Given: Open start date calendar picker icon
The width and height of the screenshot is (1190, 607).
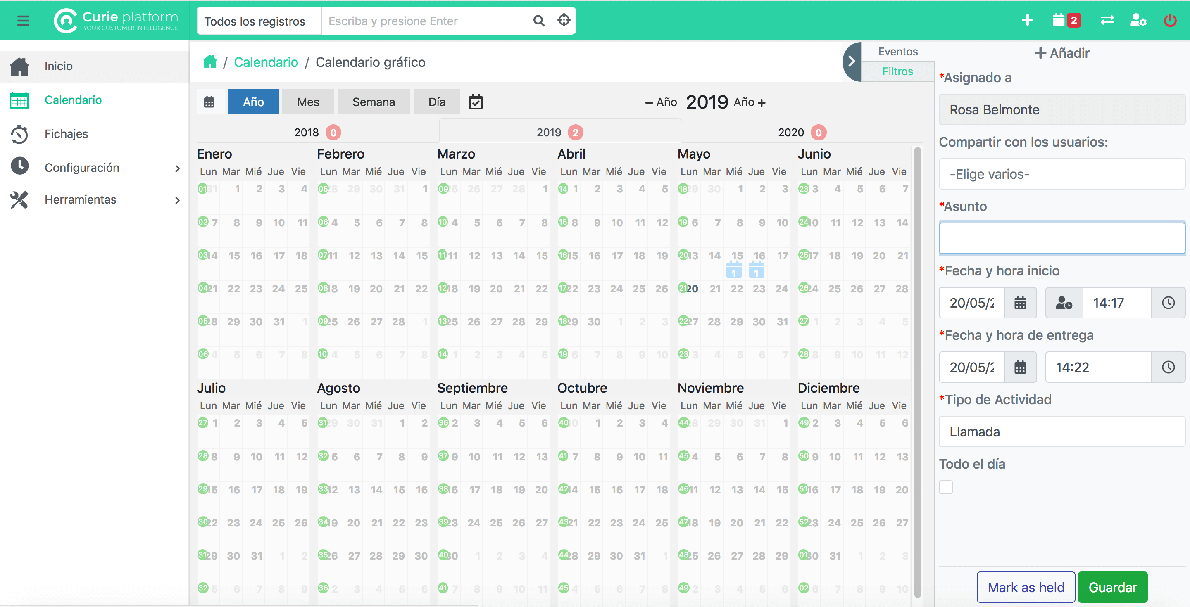Looking at the screenshot, I should 1020,303.
